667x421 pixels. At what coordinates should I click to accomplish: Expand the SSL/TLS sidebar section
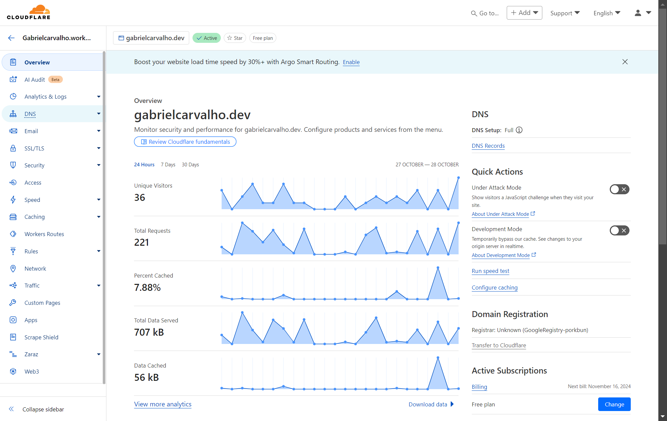pyautogui.click(x=99, y=148)
